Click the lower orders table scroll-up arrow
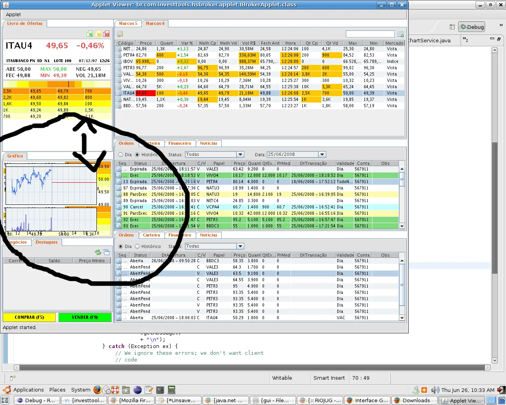506x405 pixels. click(x=402, y=261)
